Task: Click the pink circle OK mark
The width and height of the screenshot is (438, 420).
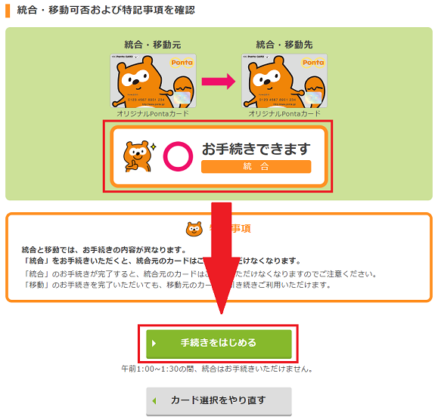Action: 178,156
